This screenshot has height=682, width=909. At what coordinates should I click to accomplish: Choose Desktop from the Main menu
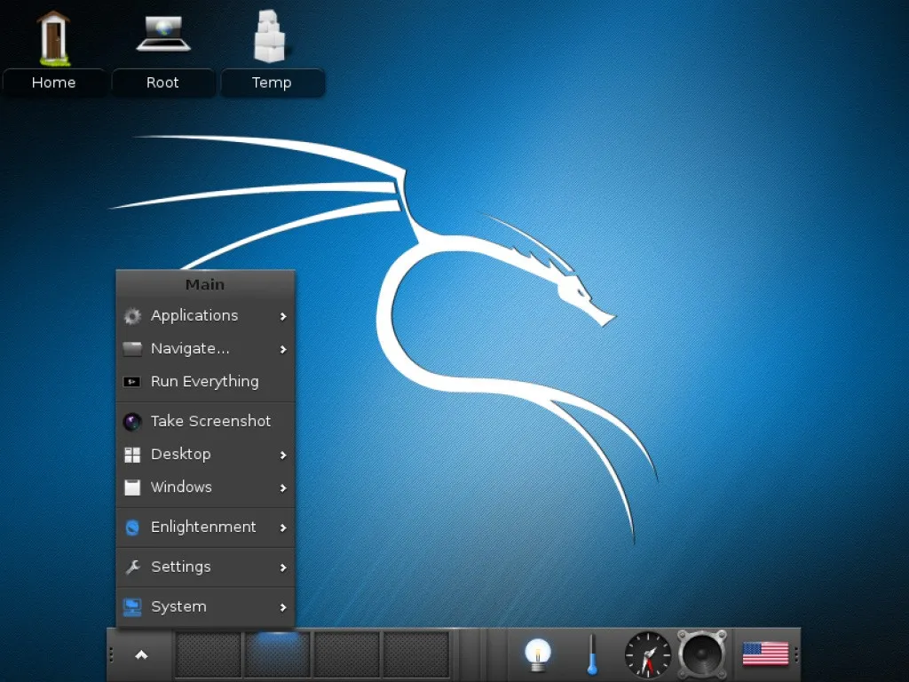180,454
